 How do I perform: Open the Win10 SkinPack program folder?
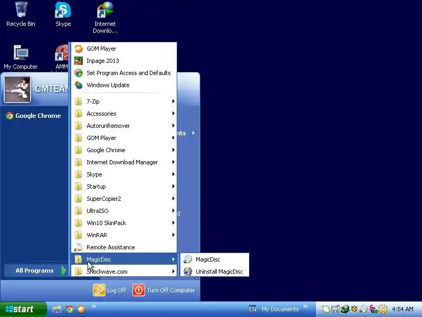(124, 223)
